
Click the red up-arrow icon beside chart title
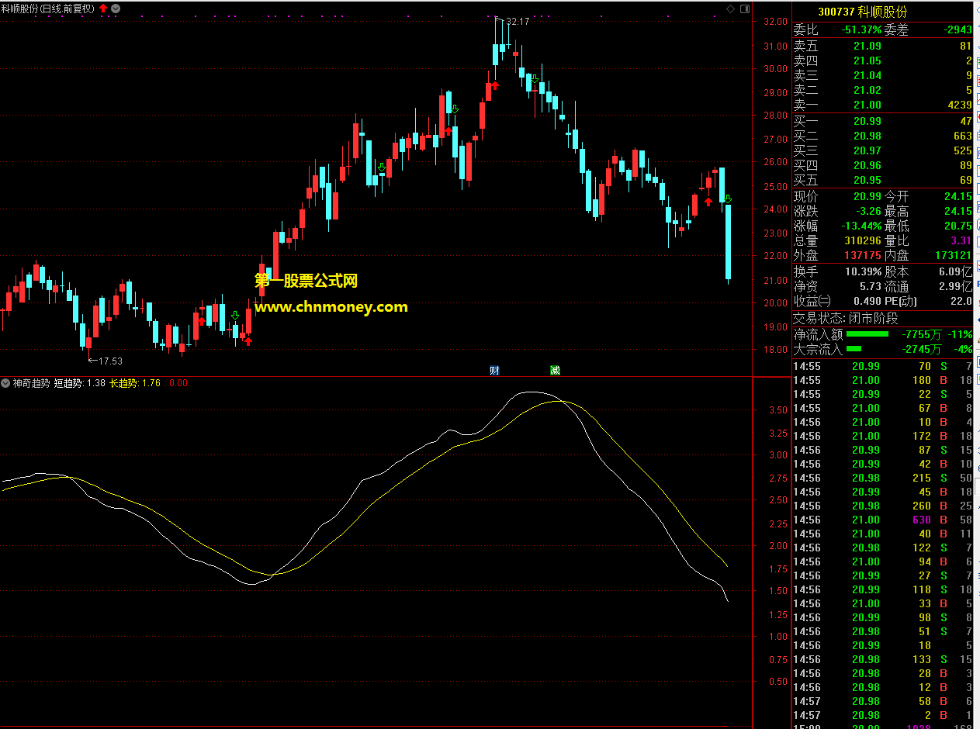103,8
